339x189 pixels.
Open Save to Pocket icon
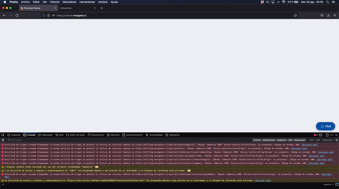click(322, 15)
